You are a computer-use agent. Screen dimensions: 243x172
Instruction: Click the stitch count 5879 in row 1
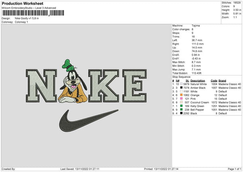pyautogui.click(x=186, y=84)
